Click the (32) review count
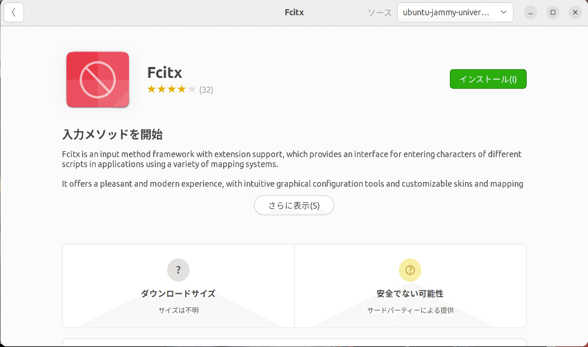Viewport: 588px width, 347px height. click(x=206, y=89)
